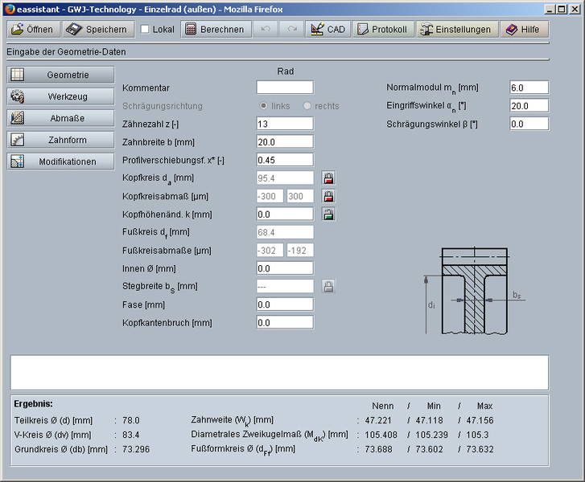Toggle the lock icon beside Kopfkreis field
Image resolution: width=585 pixels, height=482 pixels.
point(328,178)
